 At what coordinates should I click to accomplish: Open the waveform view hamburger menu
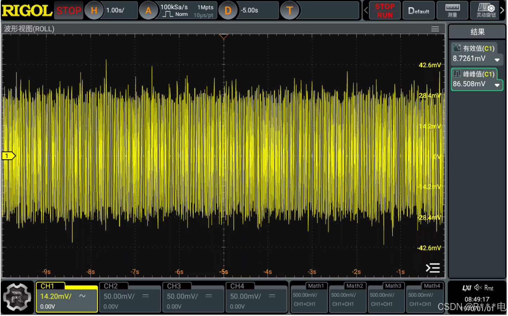click(435, 29)
